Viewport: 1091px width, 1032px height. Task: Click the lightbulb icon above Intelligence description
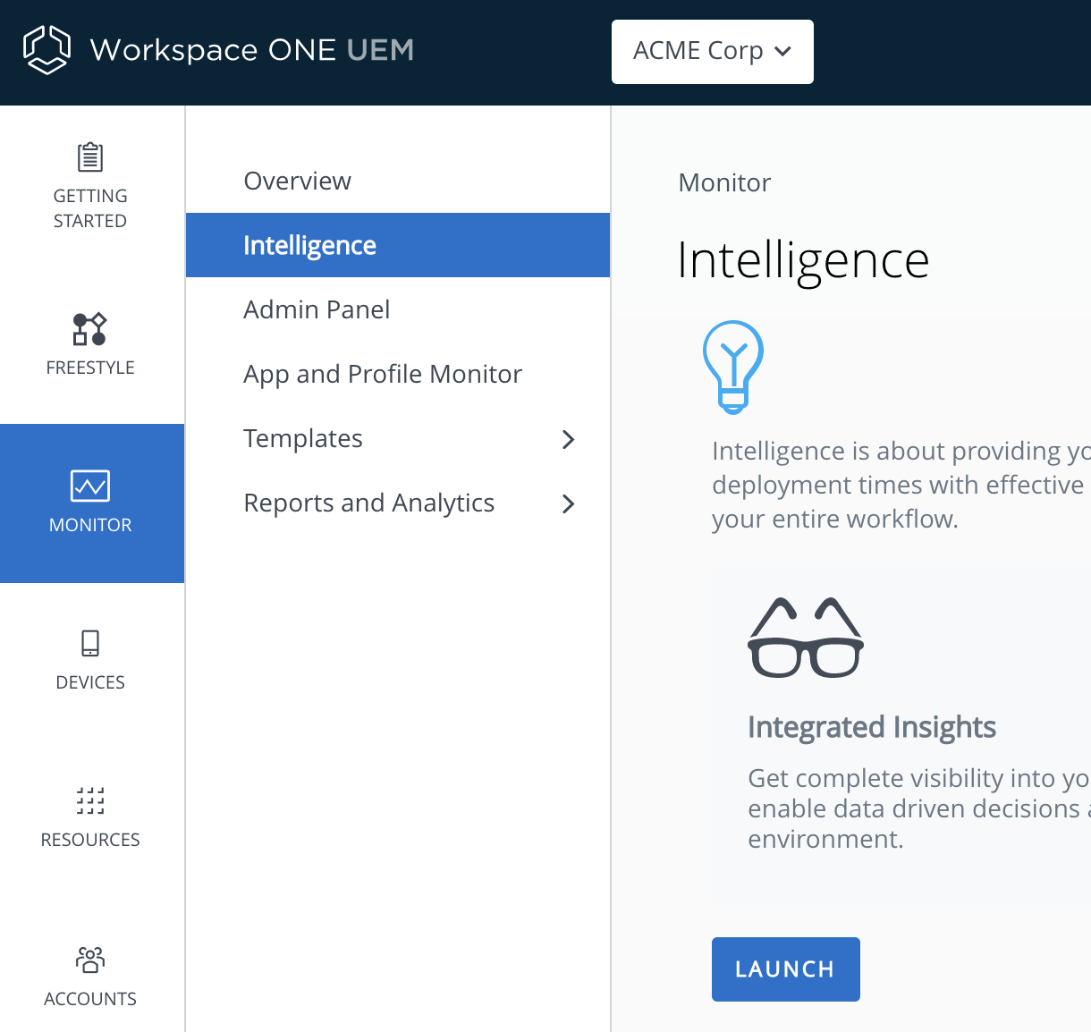tap(733, 367)
